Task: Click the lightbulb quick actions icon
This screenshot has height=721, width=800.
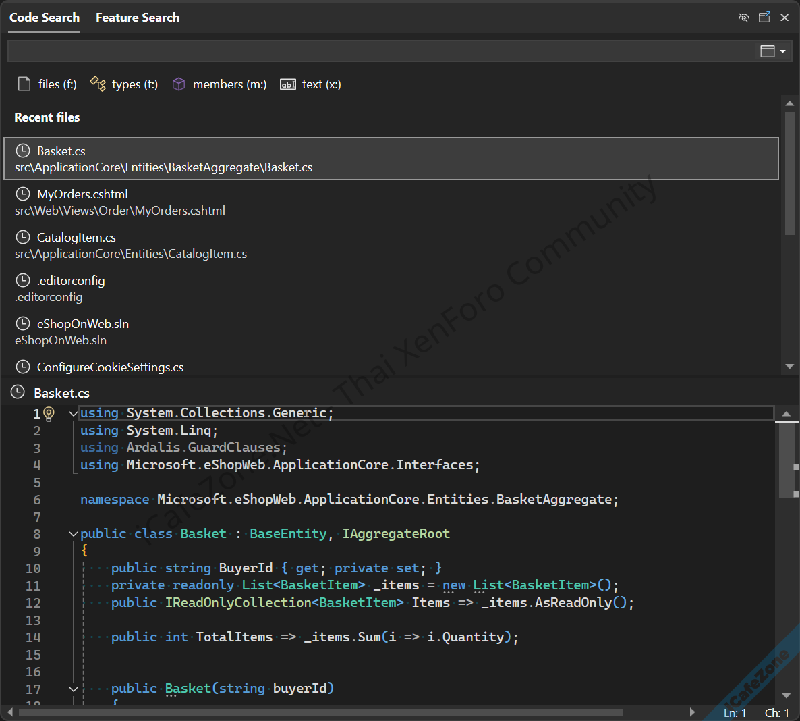Action: pyautogui.click(x=49, y=414)
